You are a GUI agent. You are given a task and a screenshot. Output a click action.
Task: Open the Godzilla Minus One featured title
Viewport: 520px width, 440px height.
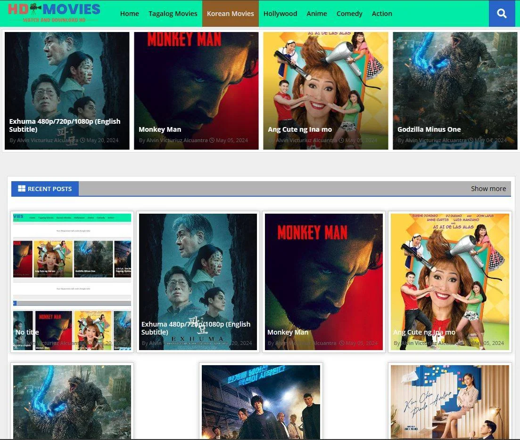coord(429,129)
